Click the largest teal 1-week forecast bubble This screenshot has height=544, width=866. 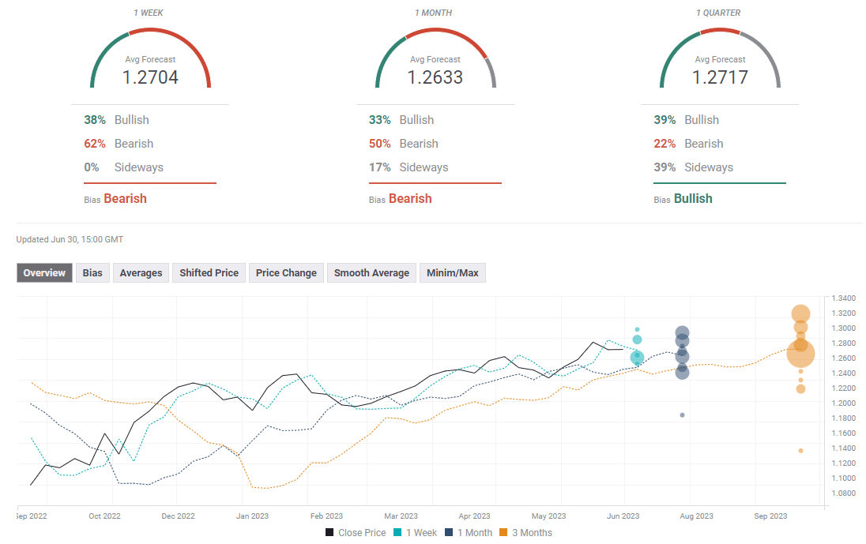click(637, 358)
